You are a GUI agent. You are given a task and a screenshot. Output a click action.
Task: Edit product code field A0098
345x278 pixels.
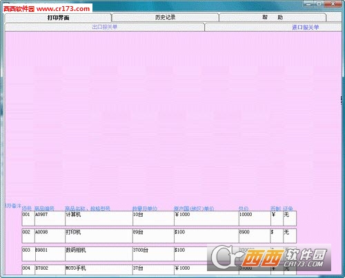(50, 236)
